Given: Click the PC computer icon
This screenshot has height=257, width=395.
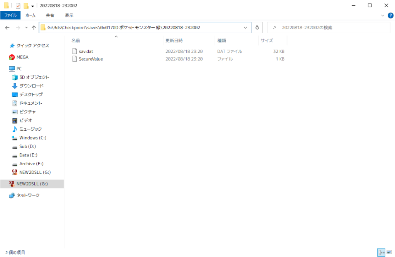Looking at the screenshot, I should (x=12, y=69).
